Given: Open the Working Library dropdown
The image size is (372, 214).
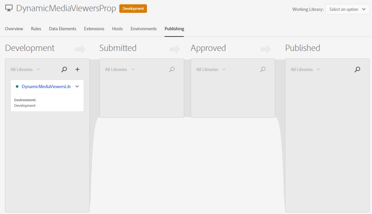Looking at the screenshot, I should tap(347, 9).
